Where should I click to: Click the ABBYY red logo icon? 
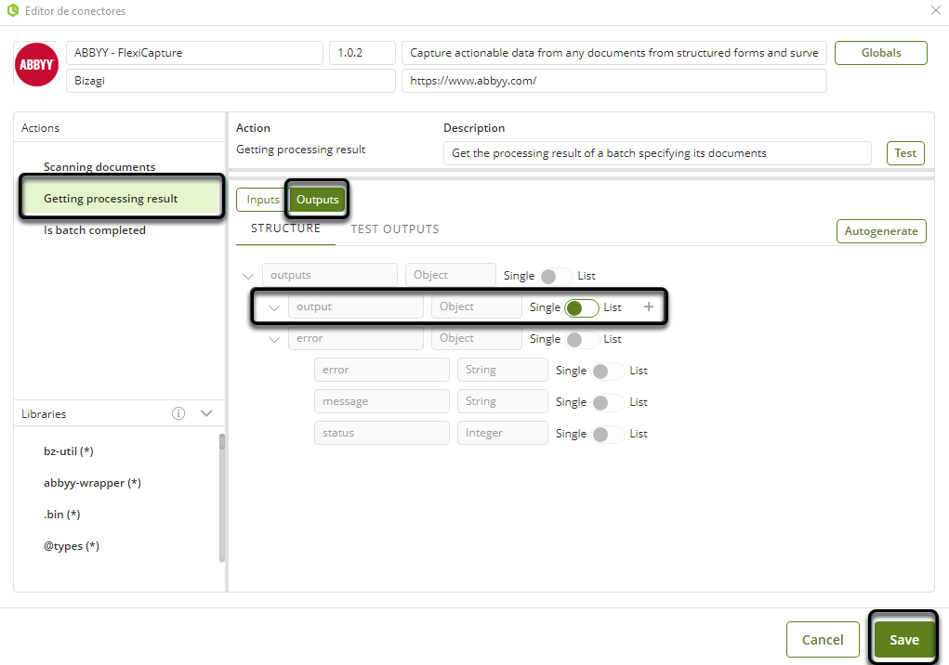[x=36, y=65]
